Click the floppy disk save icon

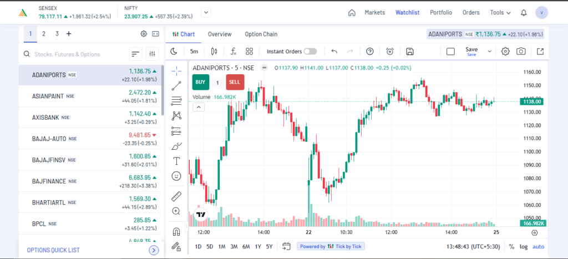pyautogui.click(x=410, y=52)
